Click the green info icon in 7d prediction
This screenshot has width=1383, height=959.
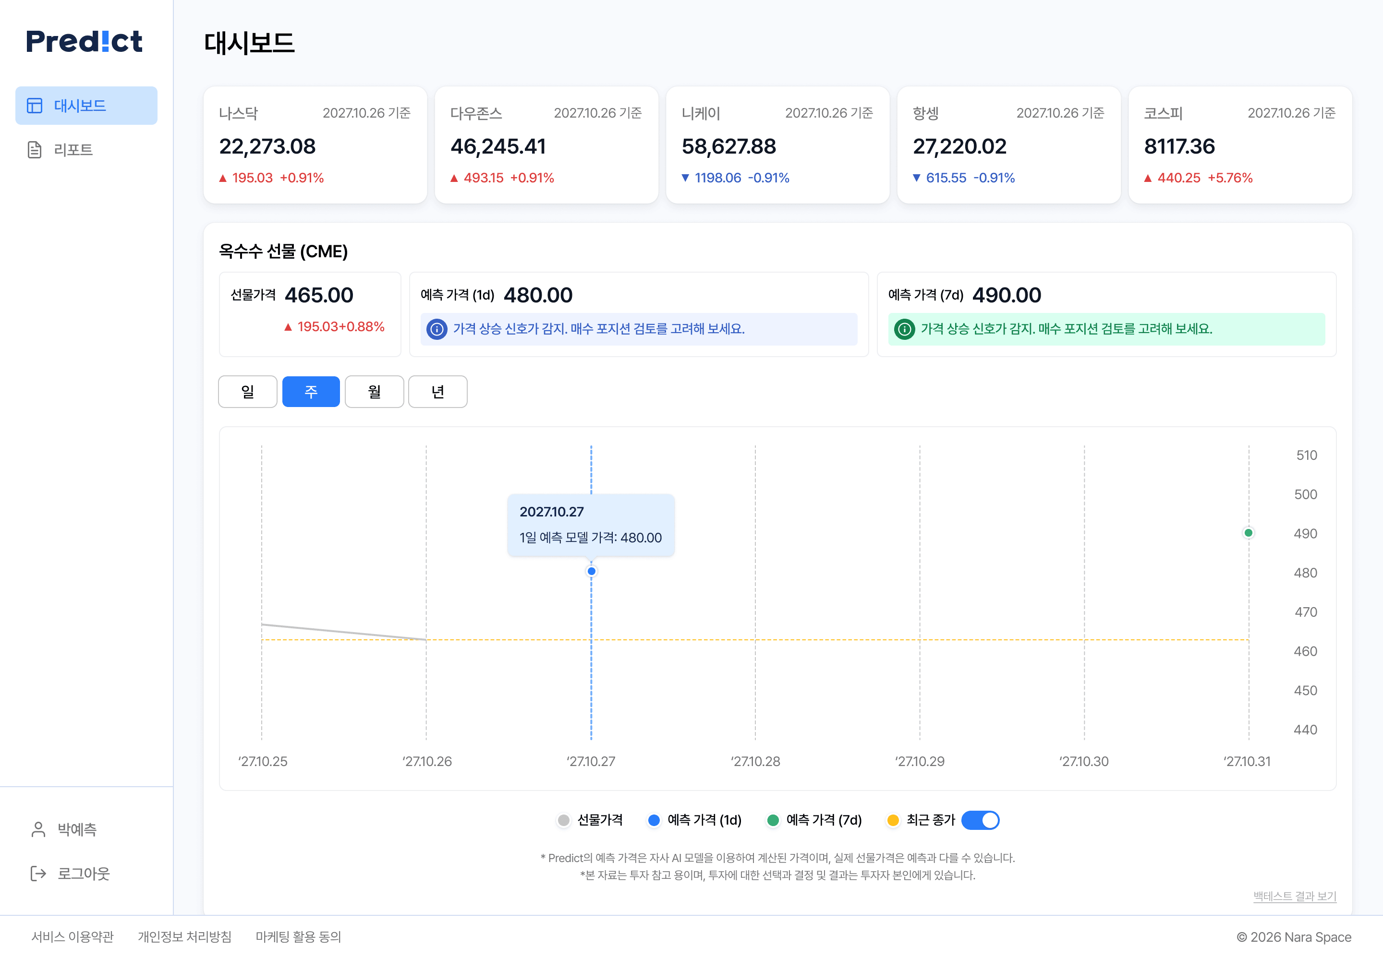[905, 329]
